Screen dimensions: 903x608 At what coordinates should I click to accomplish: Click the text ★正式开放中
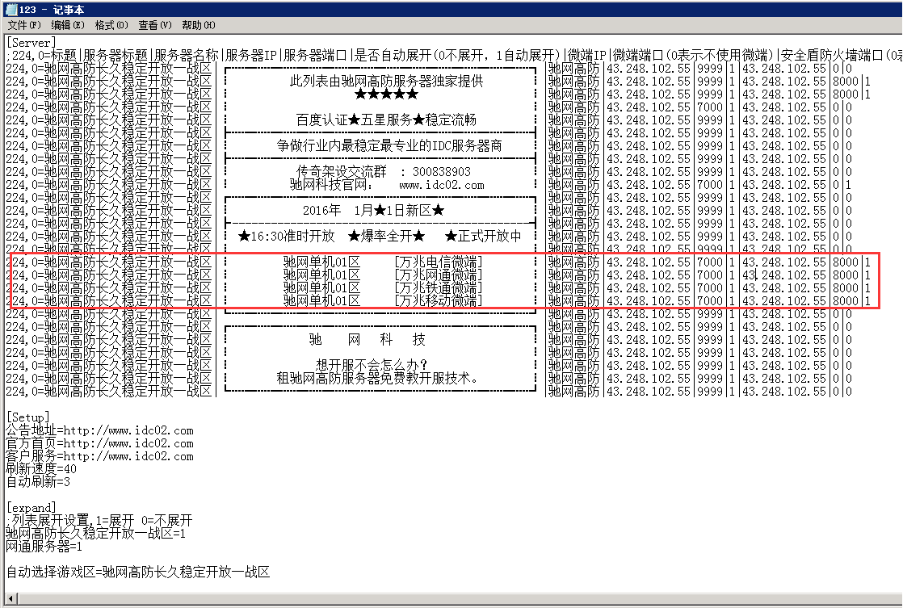pos(483,236)
